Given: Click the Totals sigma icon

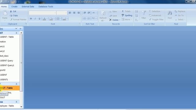Looking at the screenshot, I should 123,11.
